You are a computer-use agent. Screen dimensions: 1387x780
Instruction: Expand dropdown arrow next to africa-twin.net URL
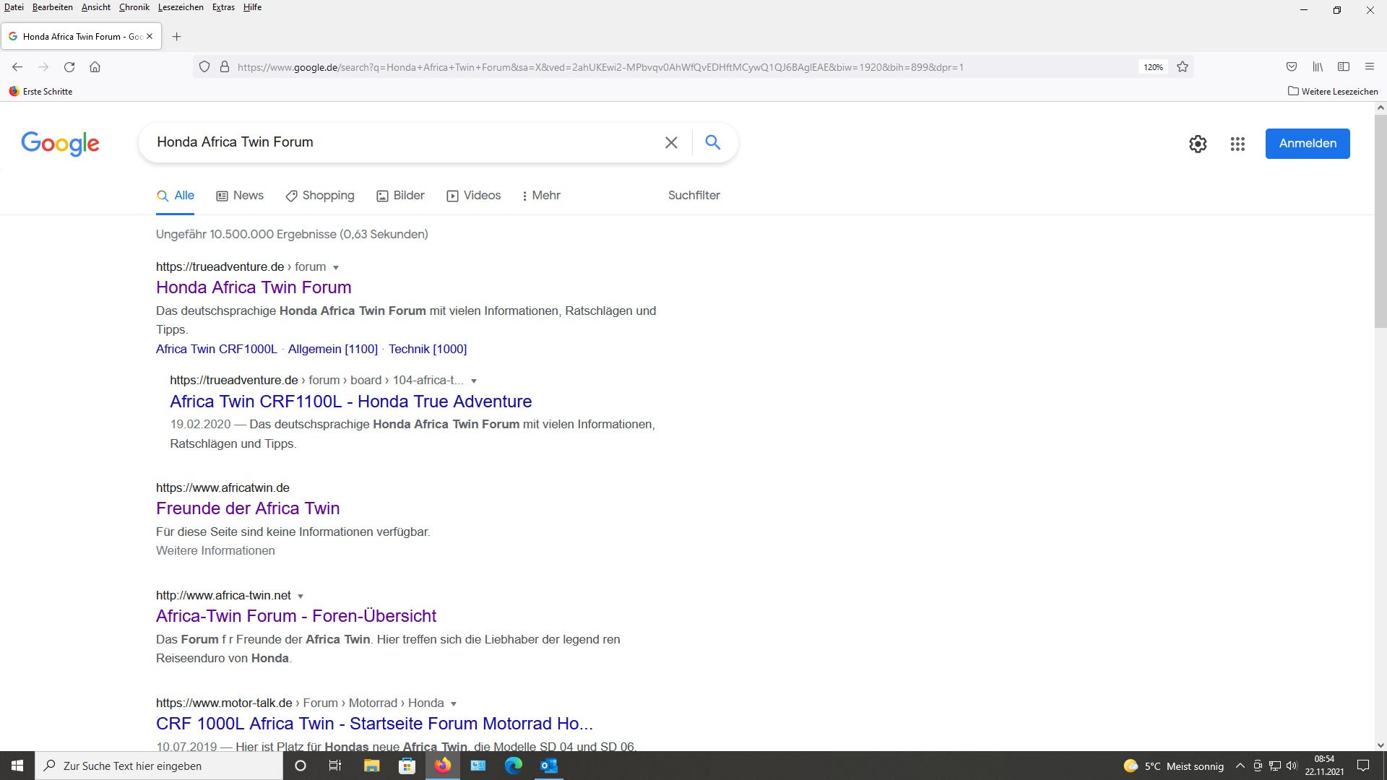point(301,597)
